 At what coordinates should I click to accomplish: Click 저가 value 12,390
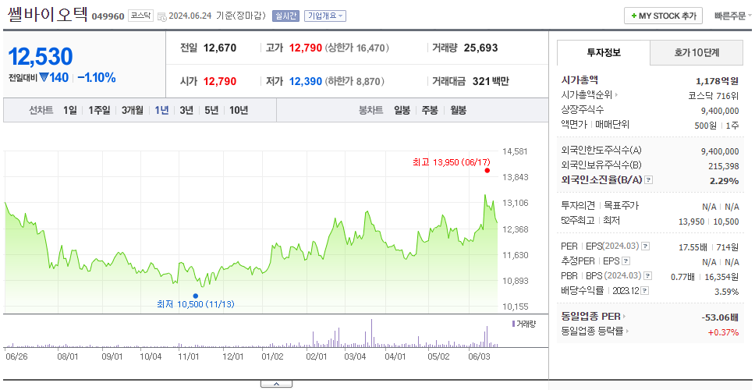305,81
